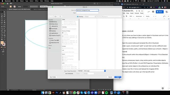170x95 pixels.
Task: Collapse the Save dialog with chevron button
Action: point(97,16)
